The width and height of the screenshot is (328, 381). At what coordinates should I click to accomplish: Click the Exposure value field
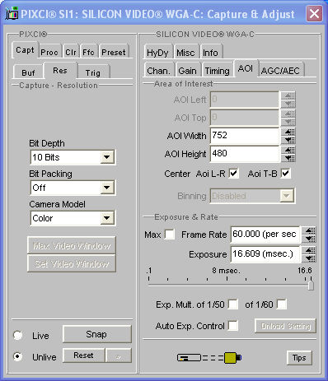tap(265, 254)
